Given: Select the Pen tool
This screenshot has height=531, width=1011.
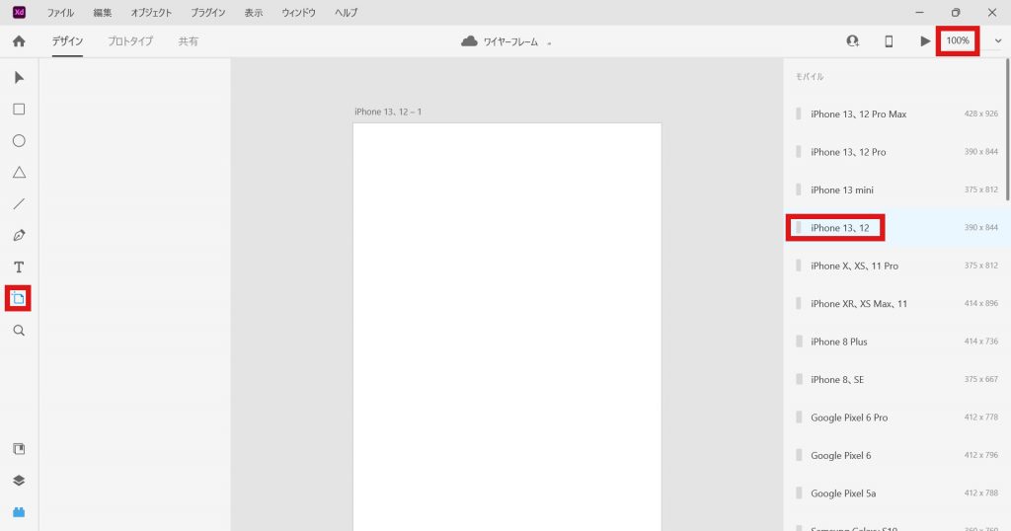Looking at the screenshot, I should point(19,235).
